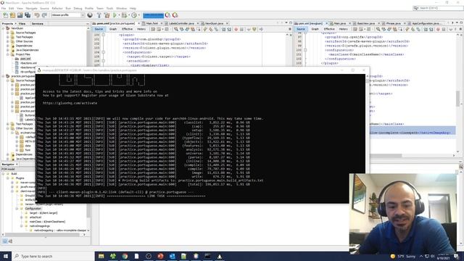Screen dimensions: 464x261
Task: Click the Windows Start button
Action: [x=6, y=256]
